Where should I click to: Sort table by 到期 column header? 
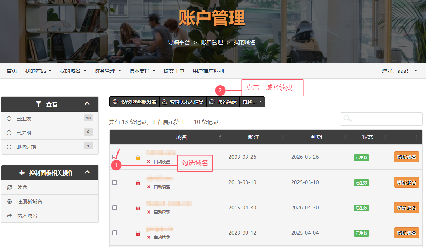316,137
